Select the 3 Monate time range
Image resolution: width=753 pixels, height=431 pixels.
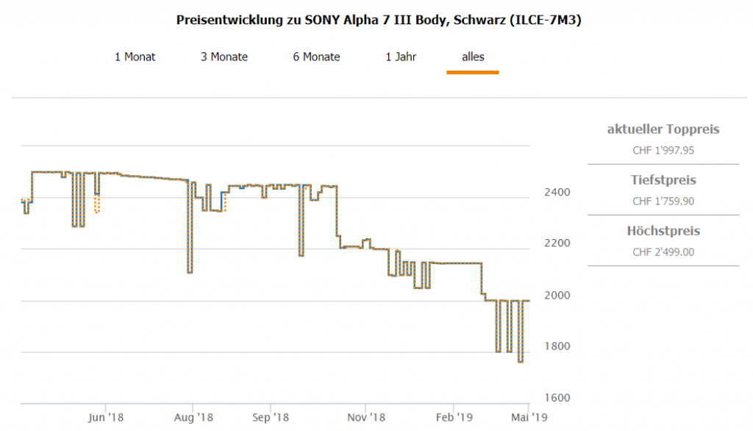[224, 57]
